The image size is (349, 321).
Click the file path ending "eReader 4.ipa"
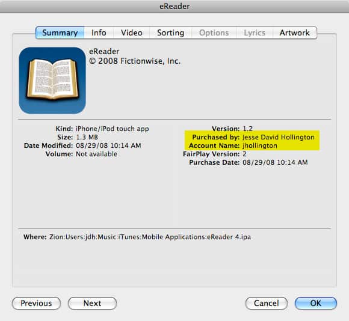[150, 237]
